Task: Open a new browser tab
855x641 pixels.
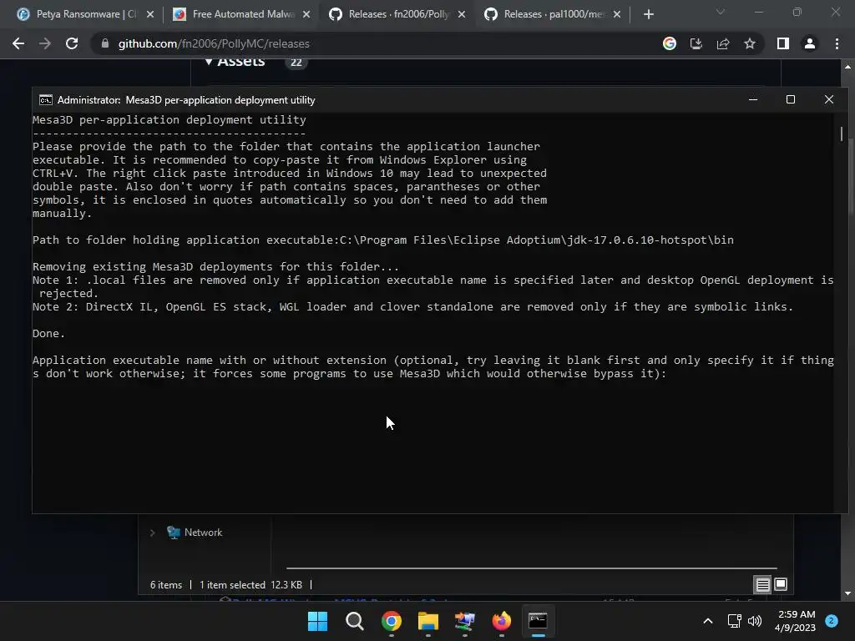Action: coord(648,14)
